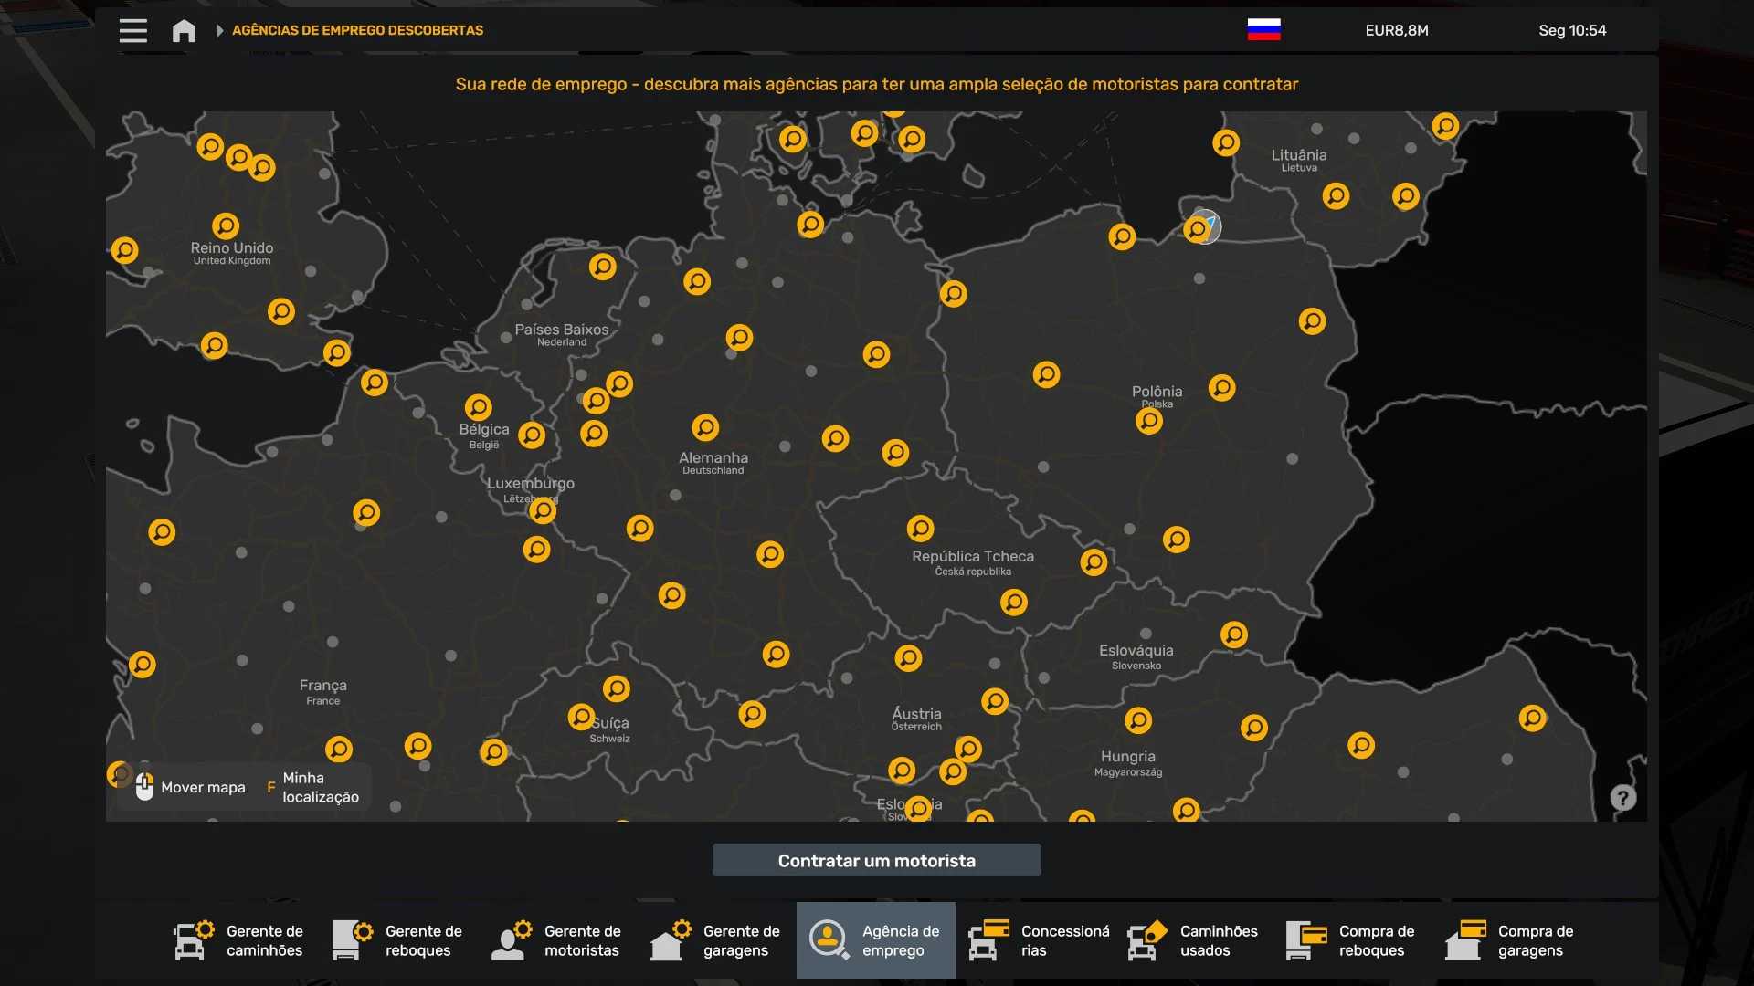Click the home icon in breadcrumb

click(184, 31)
